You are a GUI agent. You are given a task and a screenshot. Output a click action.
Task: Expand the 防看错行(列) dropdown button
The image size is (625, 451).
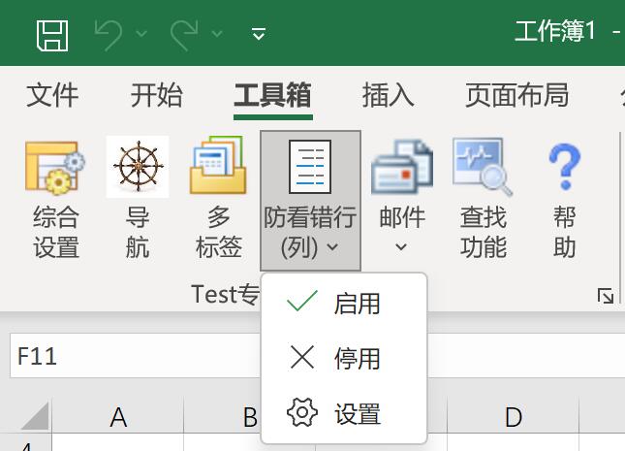click(x=310, y=202)
